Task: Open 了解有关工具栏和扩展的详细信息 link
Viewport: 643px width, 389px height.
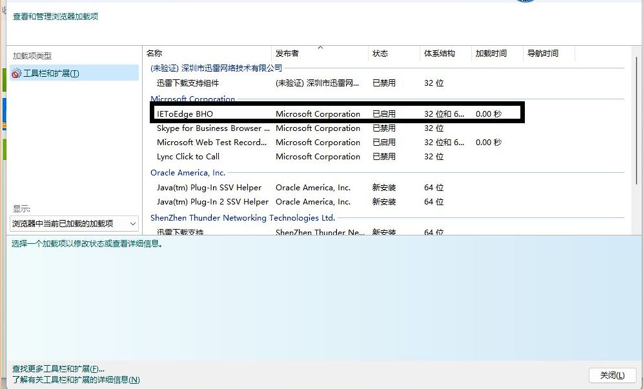Action: tap(76, 380)
